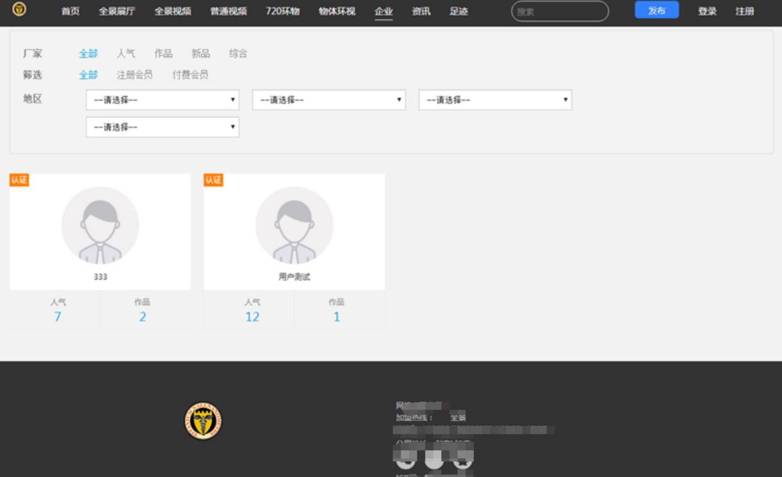Open the 全景视频 menu item
This screenshot has height=477, width=782.
[173, 11]
